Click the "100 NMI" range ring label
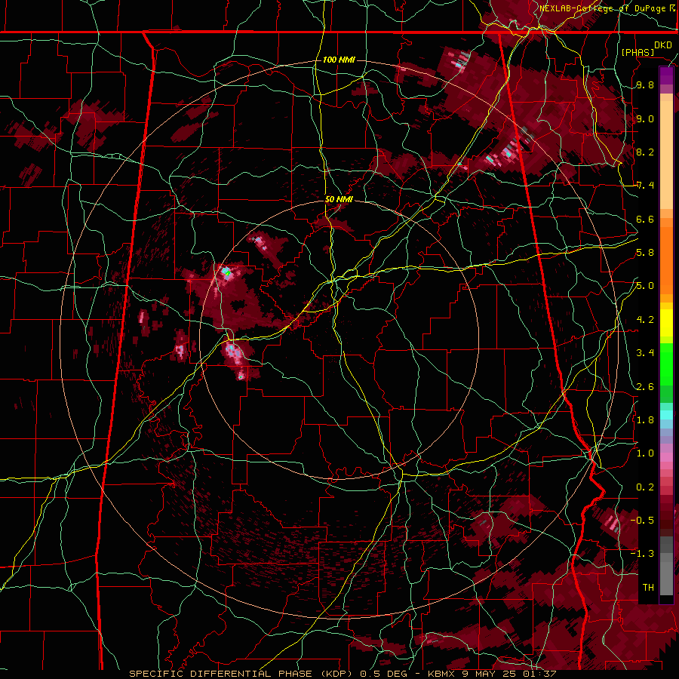The width and height of the screenshot is (679, 679). 339,60
